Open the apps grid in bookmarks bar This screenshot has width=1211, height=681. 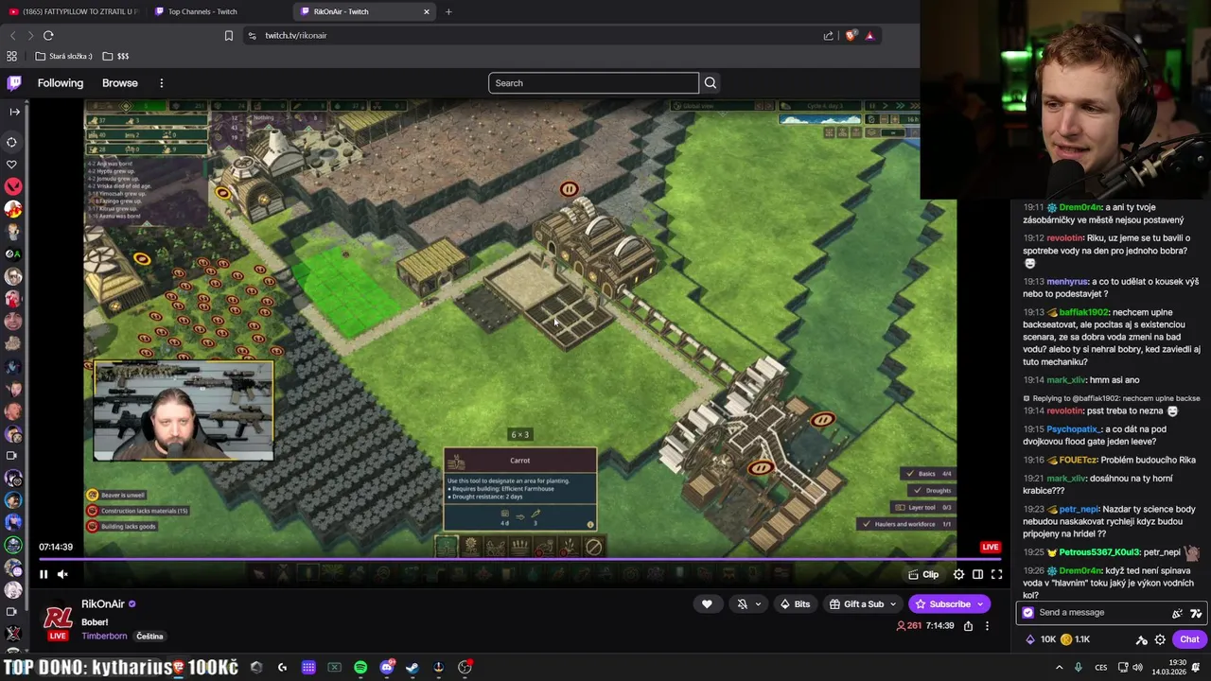click(x=11, y=56)
